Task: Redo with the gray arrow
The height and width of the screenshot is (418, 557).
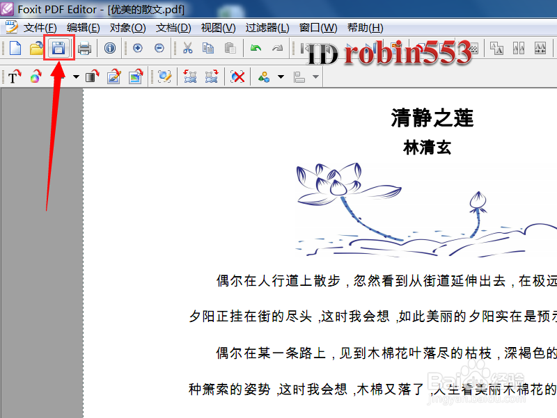Action: click(x=277, y=48)
